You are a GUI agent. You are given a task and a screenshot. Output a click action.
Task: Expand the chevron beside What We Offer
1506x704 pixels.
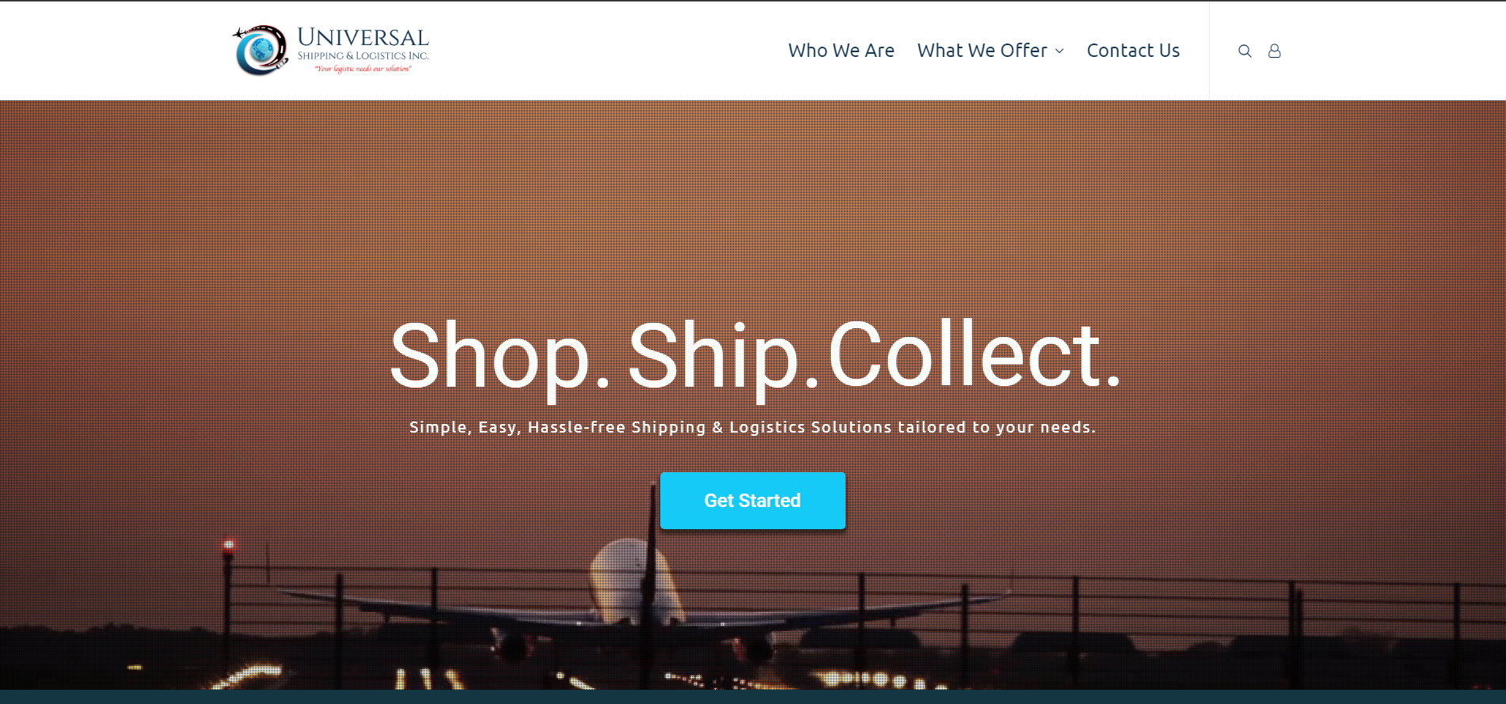1059,51
